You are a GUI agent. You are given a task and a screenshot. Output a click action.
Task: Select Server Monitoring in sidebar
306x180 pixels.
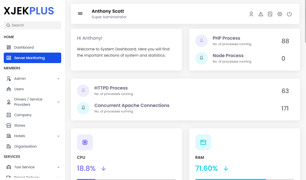point(29,58)
